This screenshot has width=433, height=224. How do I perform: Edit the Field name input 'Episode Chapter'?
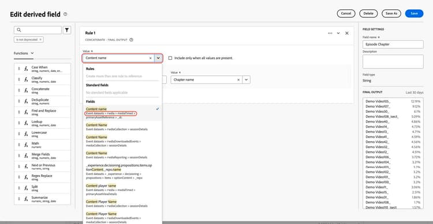[x=393, y=44]
